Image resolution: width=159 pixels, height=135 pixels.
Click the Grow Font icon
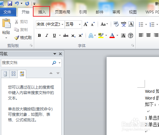pos(86,24)
